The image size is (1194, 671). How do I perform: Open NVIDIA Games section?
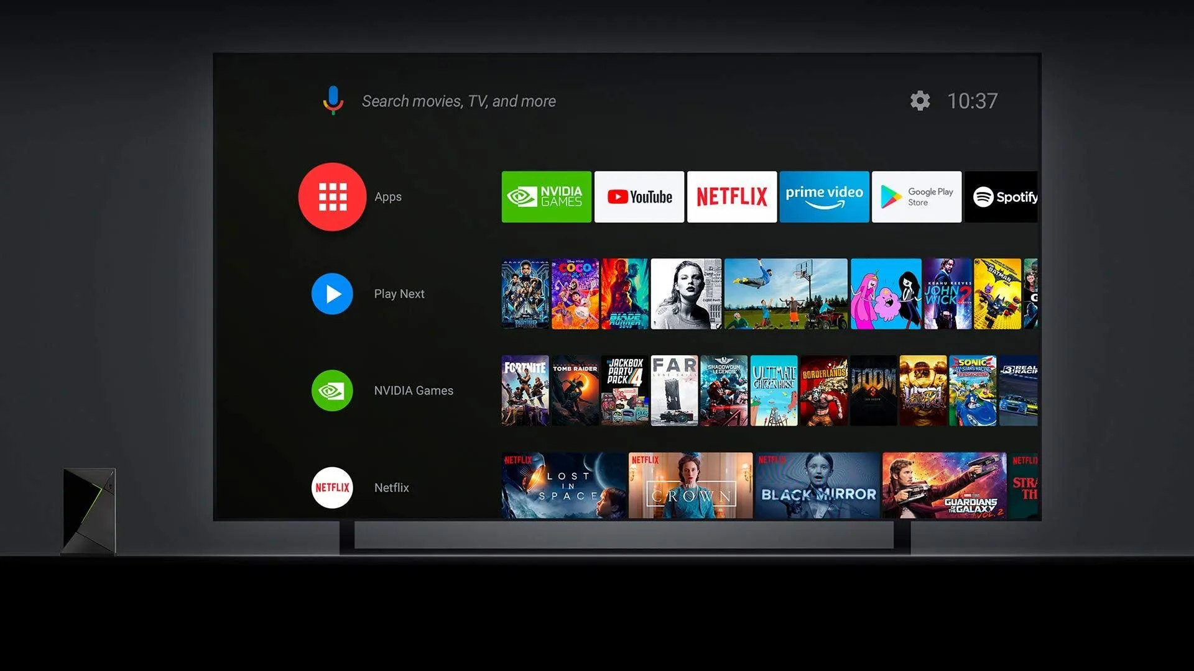point(332,389)
